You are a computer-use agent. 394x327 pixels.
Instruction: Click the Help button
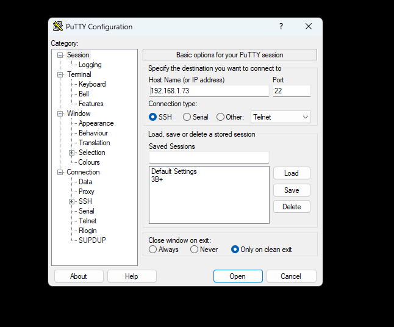[132, 276]
